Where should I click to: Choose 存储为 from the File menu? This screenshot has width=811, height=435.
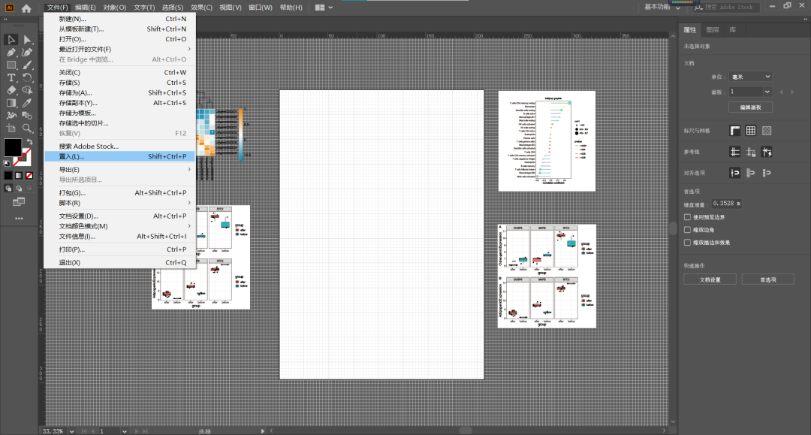pos(120,92)
